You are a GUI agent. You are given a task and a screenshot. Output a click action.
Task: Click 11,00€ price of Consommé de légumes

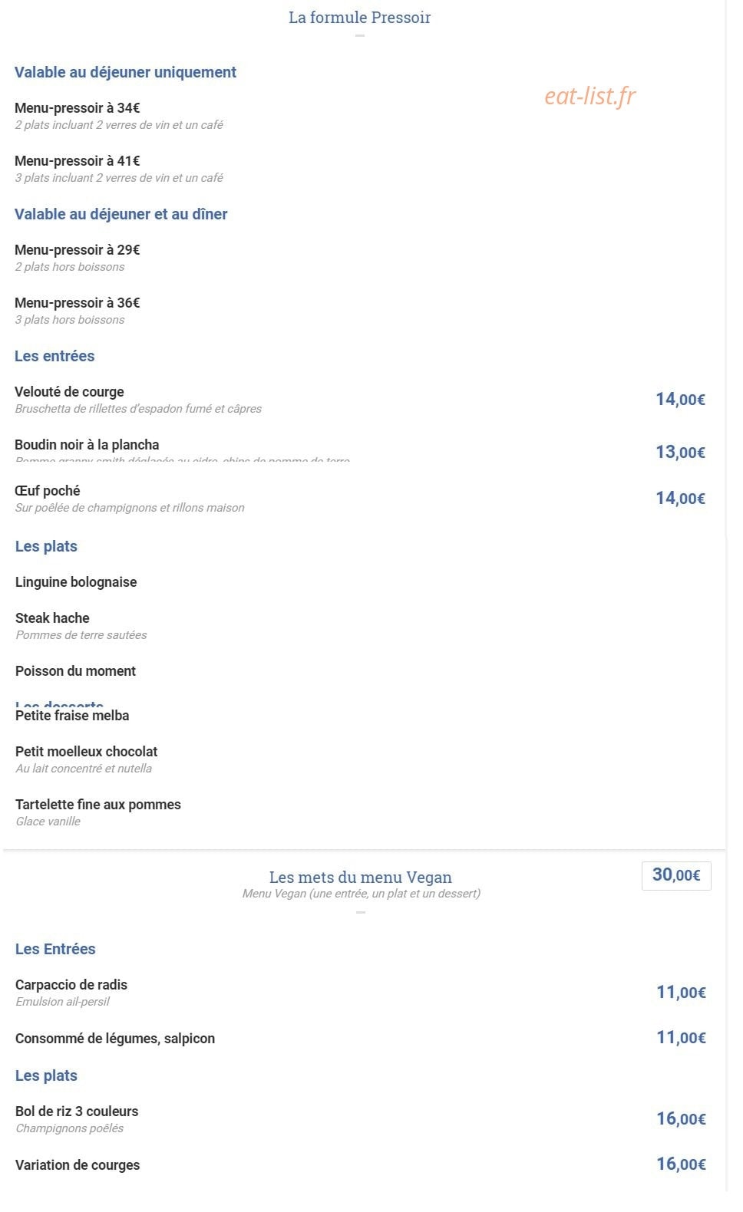tap(681, 1038)
